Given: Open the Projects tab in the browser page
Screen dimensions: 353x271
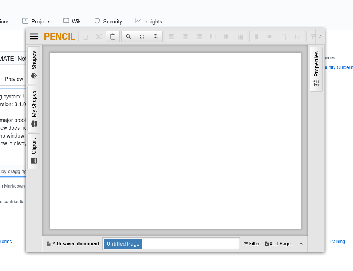Looking at the screenshot, I should tap(37, 21).
